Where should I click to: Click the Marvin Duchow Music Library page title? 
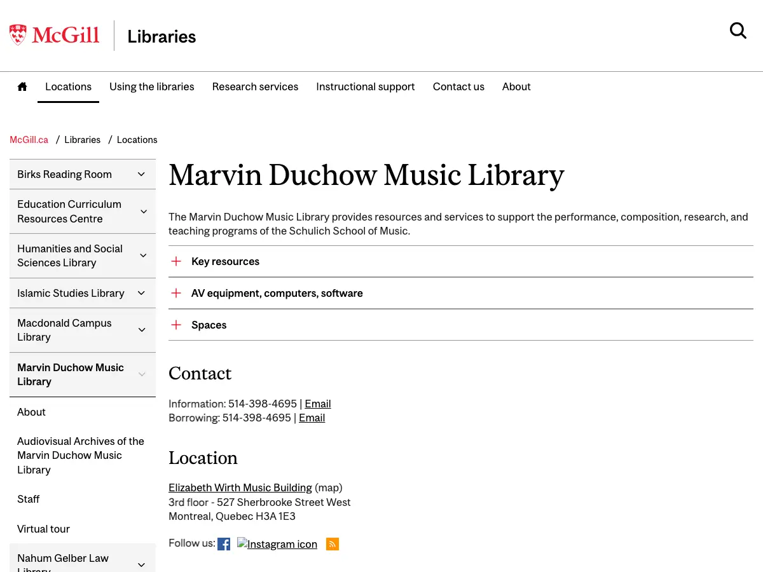pos(366,175)
